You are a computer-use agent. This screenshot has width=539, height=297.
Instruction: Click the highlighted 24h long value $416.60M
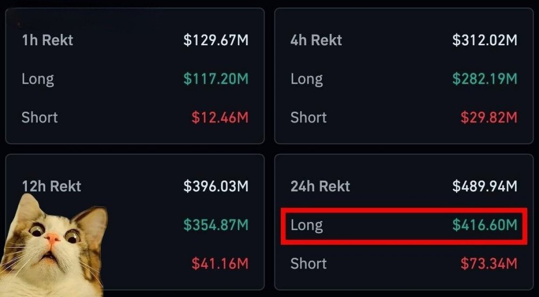pyautogui.click(x=485, y=225)
